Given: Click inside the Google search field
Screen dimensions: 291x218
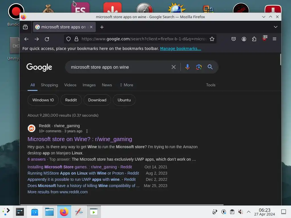Looking at the screenshot, I should 119,67.
